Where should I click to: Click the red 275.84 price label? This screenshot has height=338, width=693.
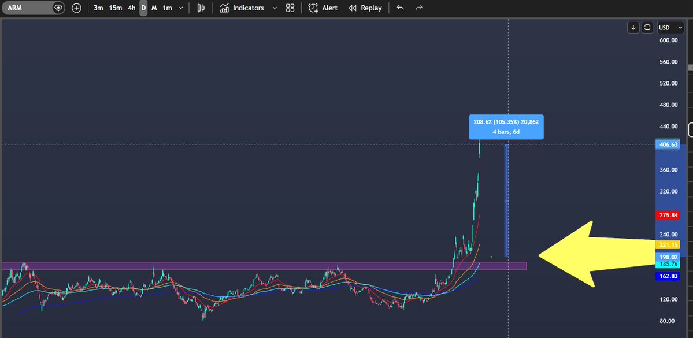coord(668,215)
